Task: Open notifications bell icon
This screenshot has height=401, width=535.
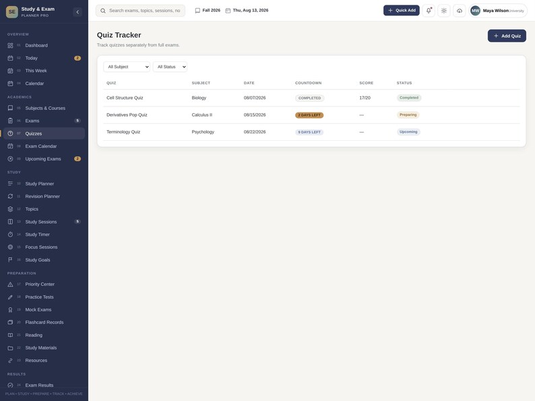Action: tap(429, 11)
